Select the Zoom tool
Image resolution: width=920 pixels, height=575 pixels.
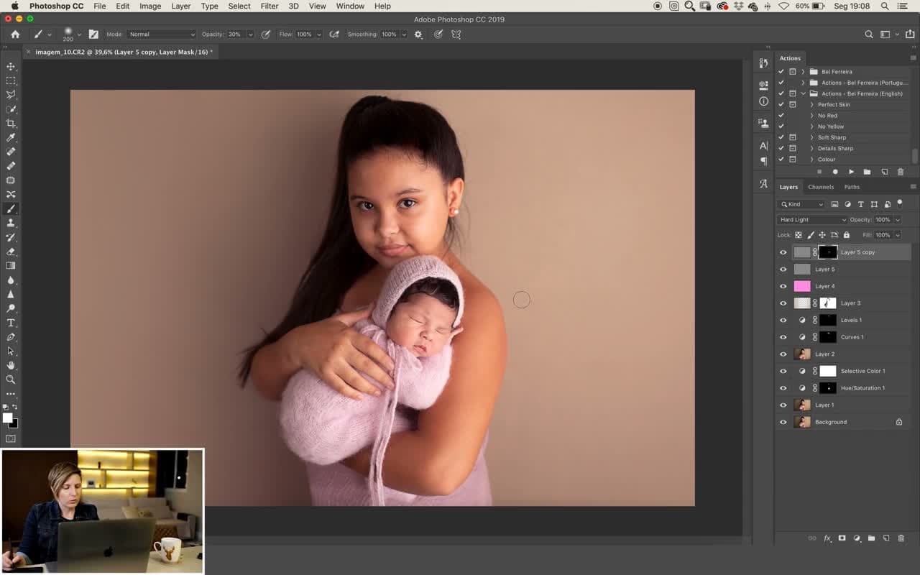pos(11,379)
